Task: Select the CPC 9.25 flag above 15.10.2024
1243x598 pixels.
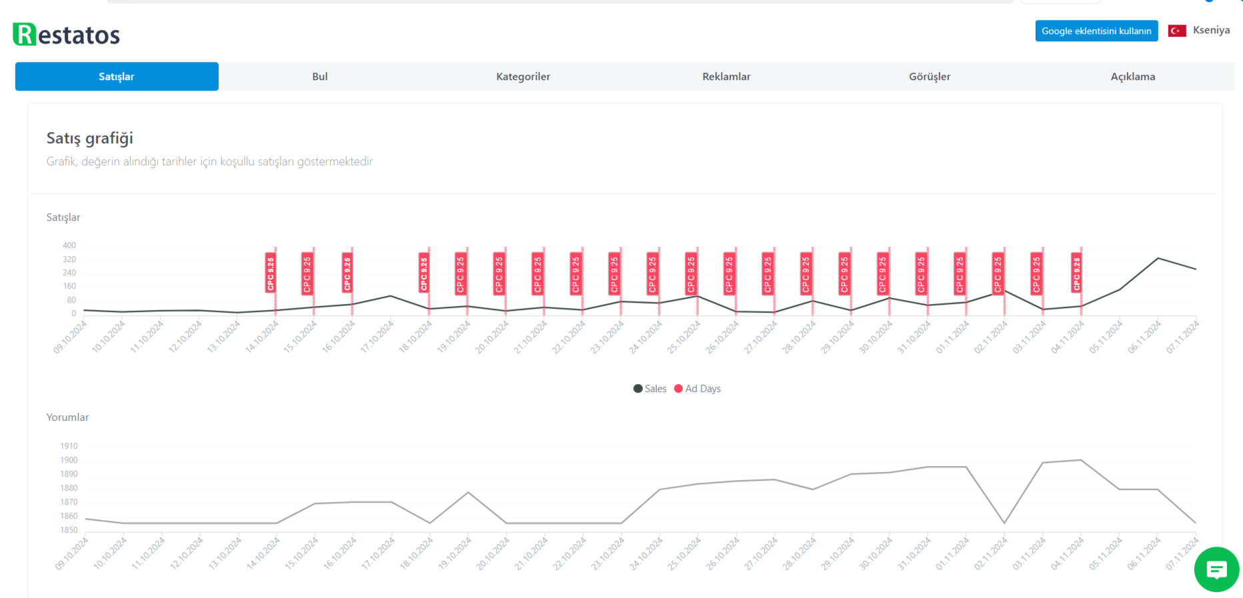Action: (x=307, y=273)
